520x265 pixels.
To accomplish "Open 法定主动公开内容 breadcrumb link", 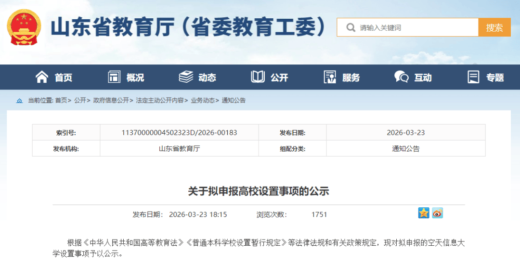I will click(x=160, y=101).
